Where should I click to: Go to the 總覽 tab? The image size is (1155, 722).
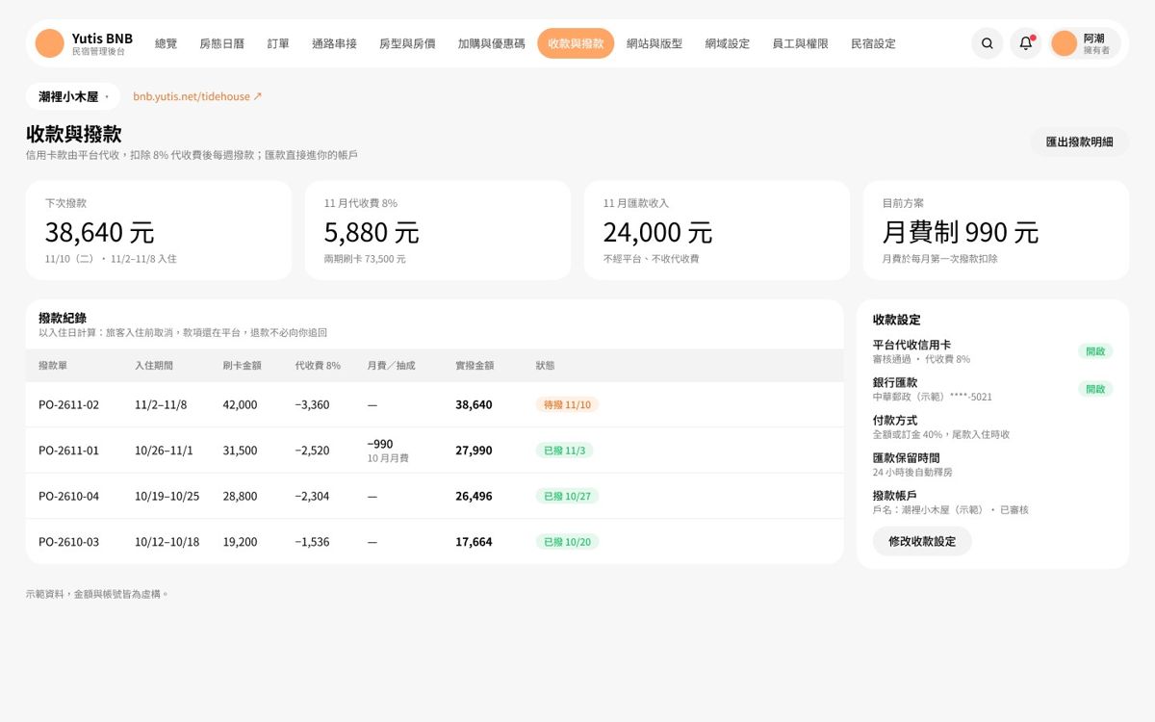(166, 43)
